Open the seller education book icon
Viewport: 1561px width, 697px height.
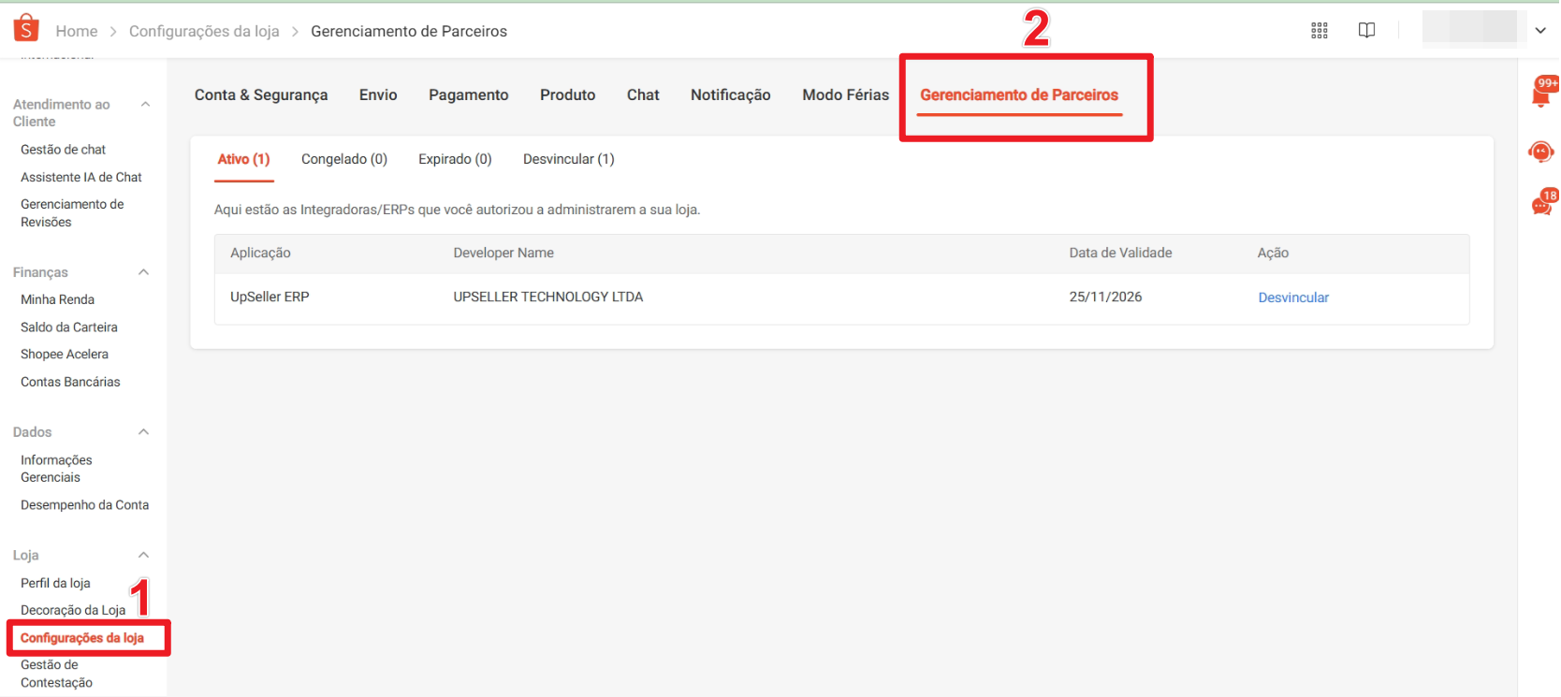pos(1366,31)
